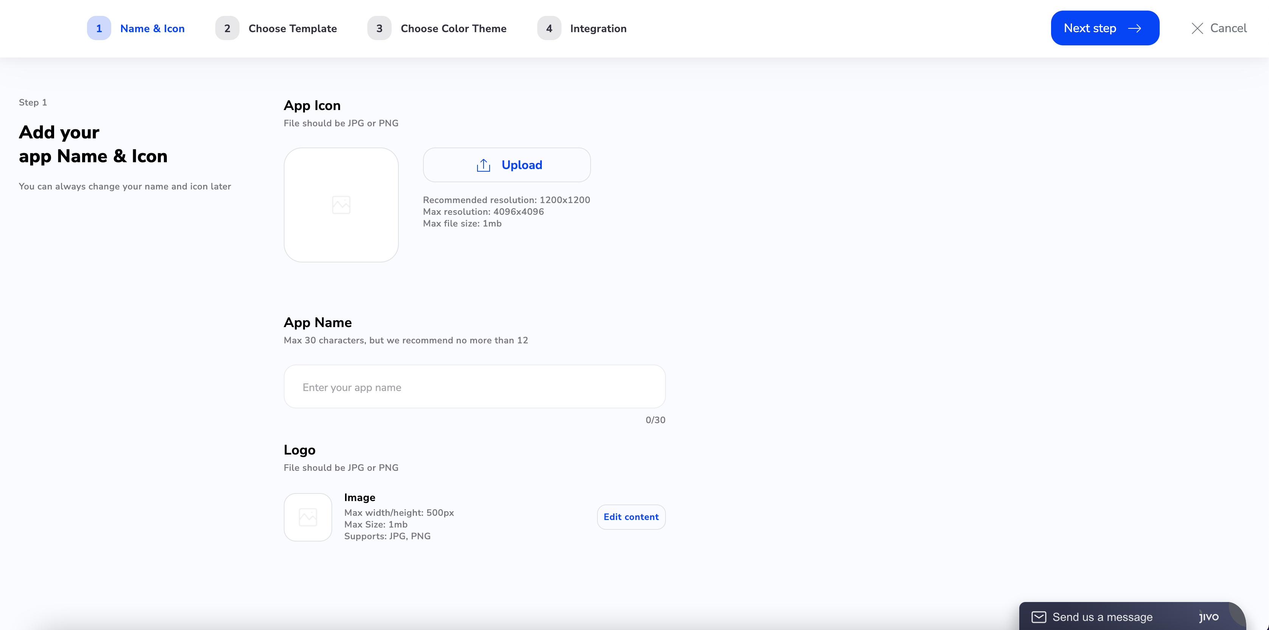Screen dimensions: 1269x630
Task: Switch to Choose Color Theme step
Action: tap(453, 28)
